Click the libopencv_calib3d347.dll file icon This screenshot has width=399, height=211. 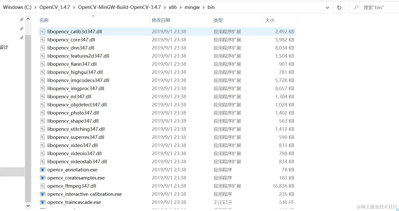click(43, 31)
